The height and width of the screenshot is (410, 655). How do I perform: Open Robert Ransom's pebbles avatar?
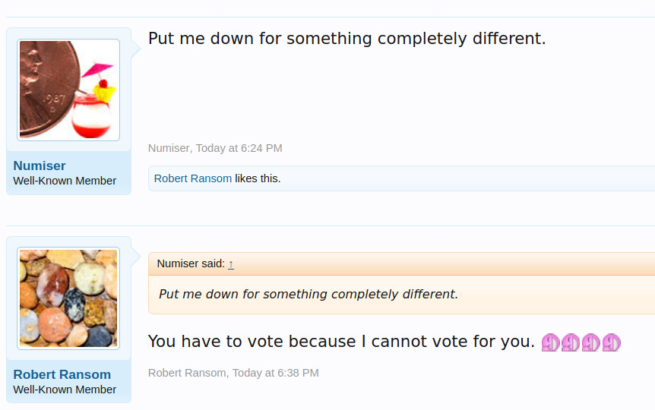click(x=68, y=298)
